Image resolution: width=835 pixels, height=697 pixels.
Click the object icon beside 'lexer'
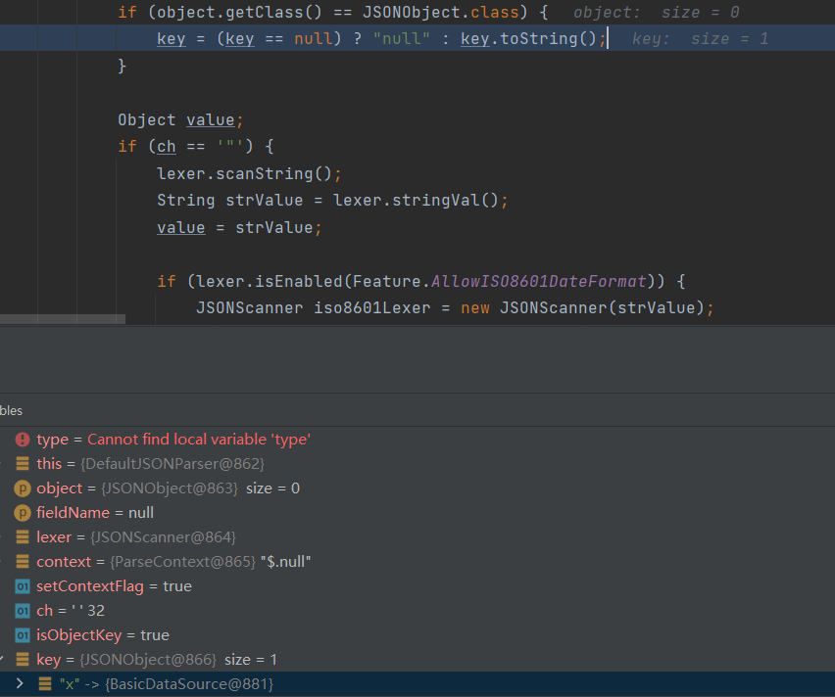point(23,537)
